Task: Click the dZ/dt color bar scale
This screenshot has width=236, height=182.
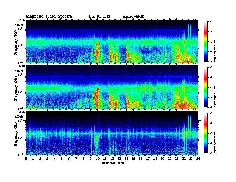Action: 206,133
